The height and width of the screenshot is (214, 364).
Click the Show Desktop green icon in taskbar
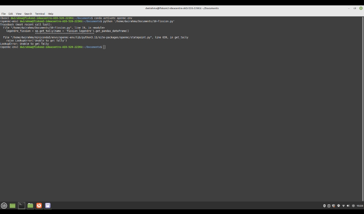pyautogui.click(x=12, y=206)
